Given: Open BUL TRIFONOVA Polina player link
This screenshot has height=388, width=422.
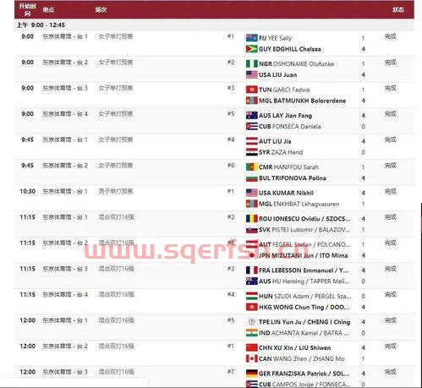Looking at the screenshot, I should (293, 178).
